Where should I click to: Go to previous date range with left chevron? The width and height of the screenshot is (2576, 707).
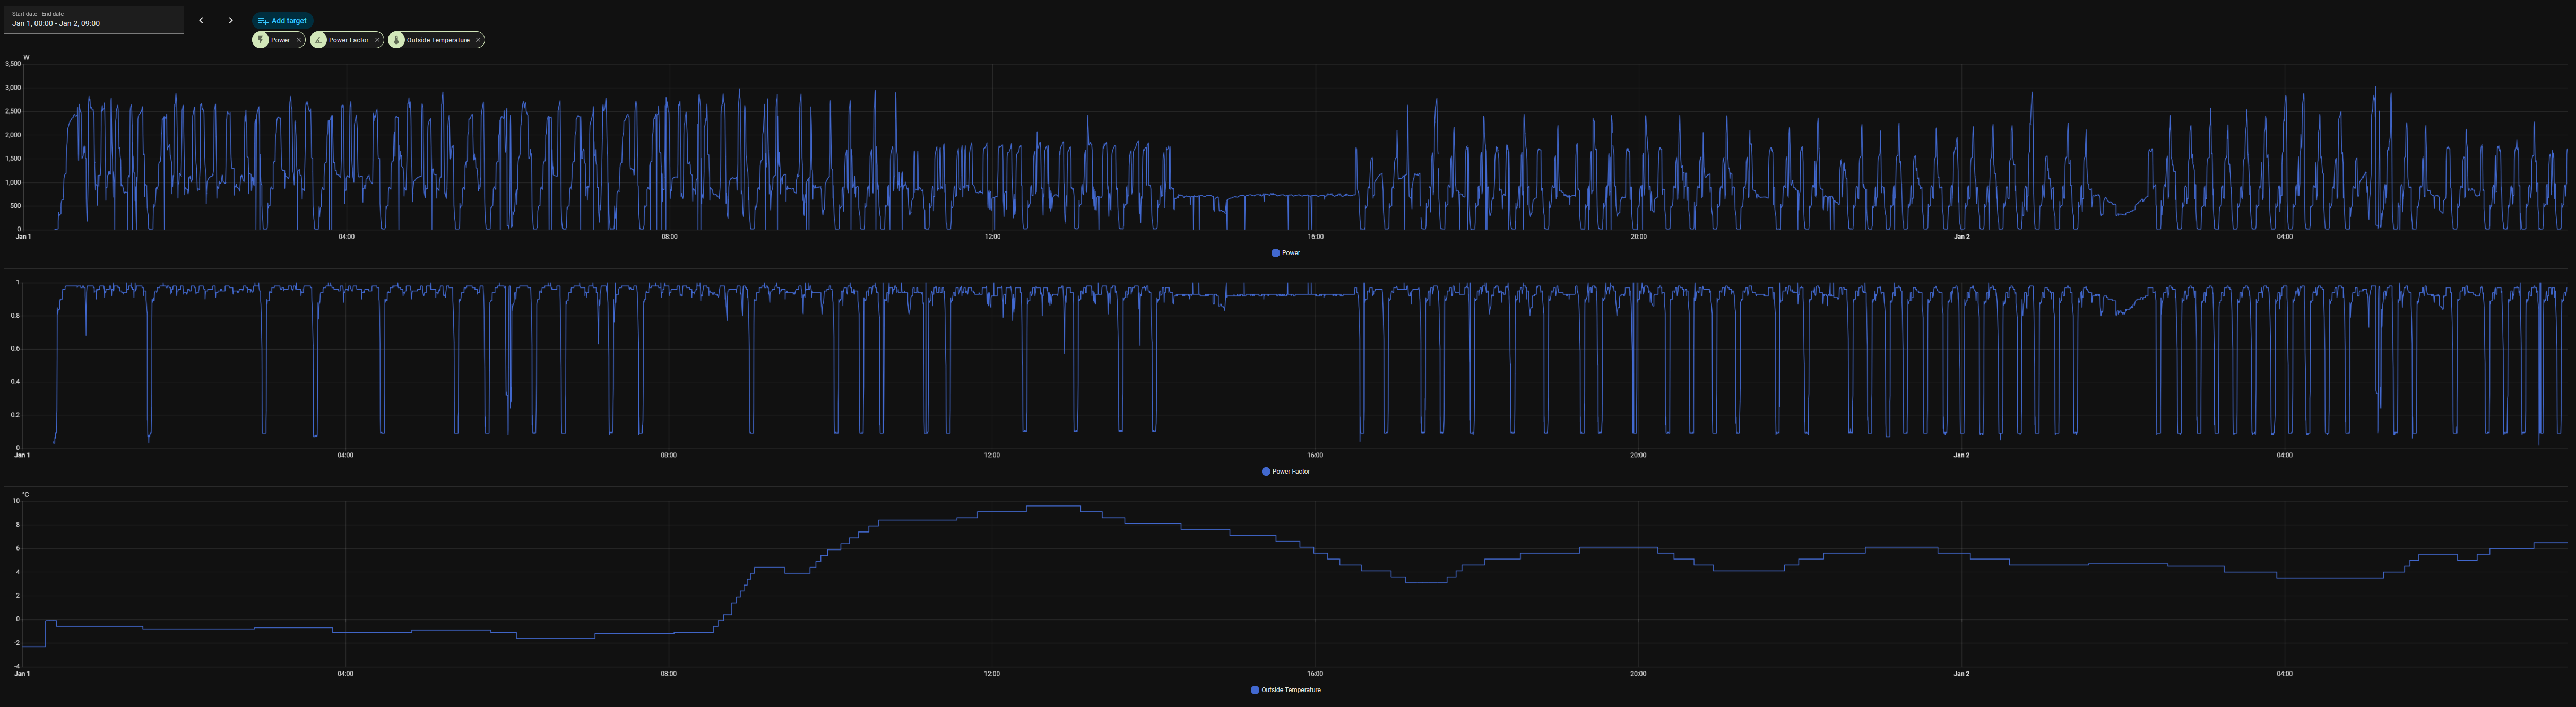[x=201, y=20]
